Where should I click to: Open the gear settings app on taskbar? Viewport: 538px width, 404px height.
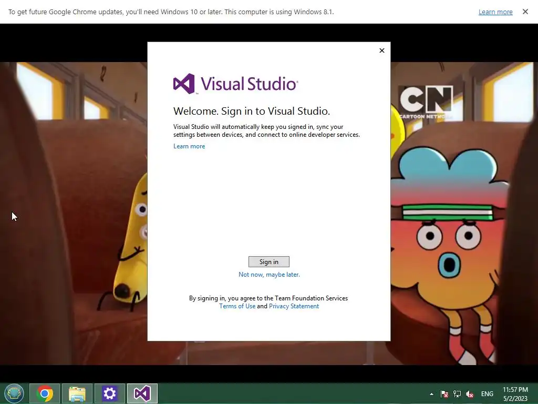pos(110,393)
